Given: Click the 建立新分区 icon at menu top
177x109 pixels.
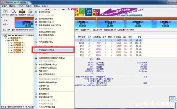Looking at the screenshot, I should [x=36, y=12].
